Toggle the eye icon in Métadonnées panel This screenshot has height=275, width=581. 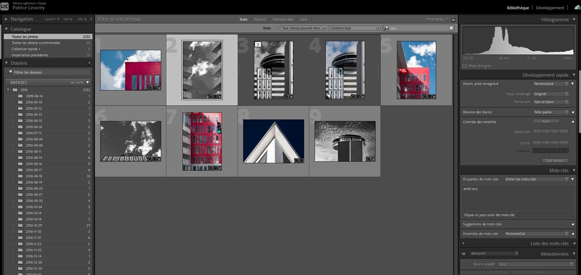[464, 254]
